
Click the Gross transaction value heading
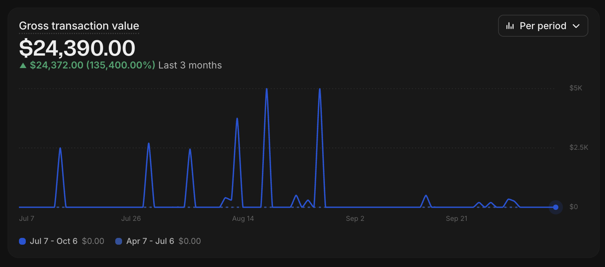pyautogui.click(x=79, y=26)
